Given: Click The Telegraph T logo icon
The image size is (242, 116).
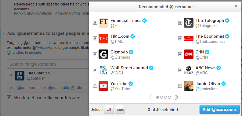Looking at the screenshot, I should tap(189, 23).
